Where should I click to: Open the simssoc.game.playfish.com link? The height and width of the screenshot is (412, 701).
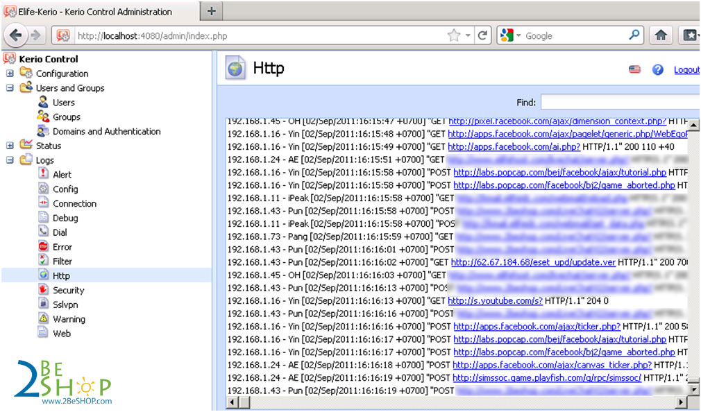point(547,377)
